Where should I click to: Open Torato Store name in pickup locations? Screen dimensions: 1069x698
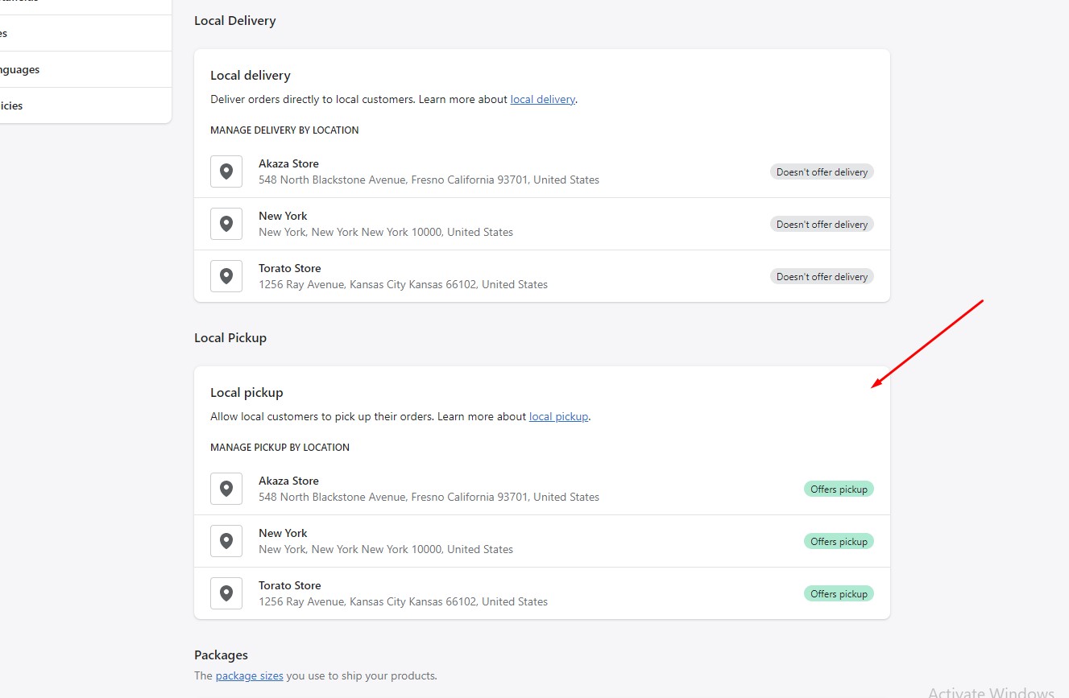[x=289, y=586]
